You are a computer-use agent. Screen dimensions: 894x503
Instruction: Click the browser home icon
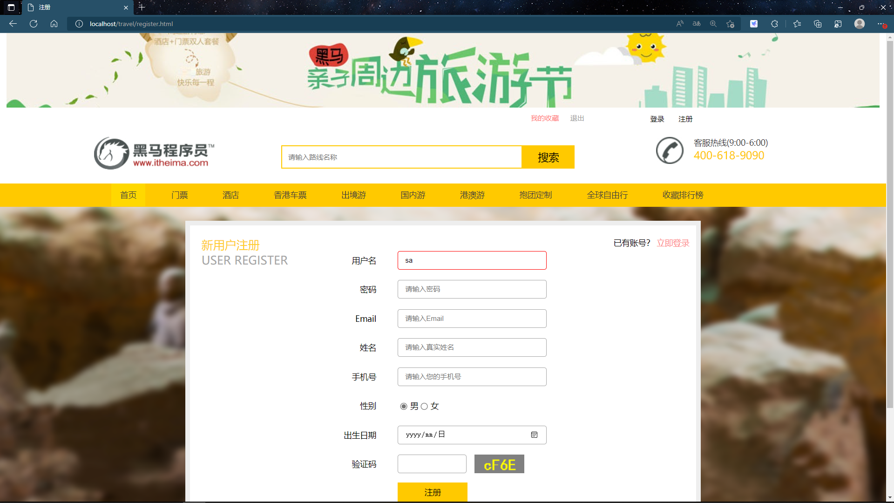click(54, 24)
